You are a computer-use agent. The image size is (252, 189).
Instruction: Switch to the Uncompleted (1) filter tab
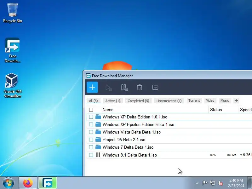pos(169,101)
